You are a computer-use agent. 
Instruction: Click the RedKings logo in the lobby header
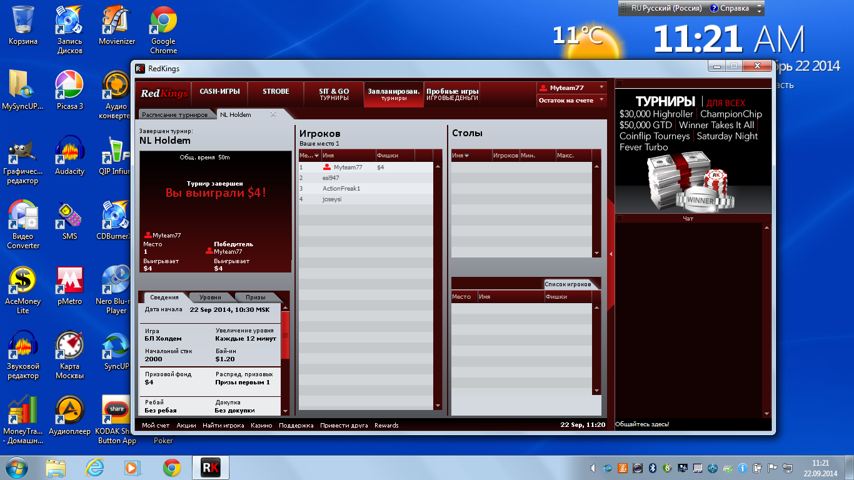point(164,94)
